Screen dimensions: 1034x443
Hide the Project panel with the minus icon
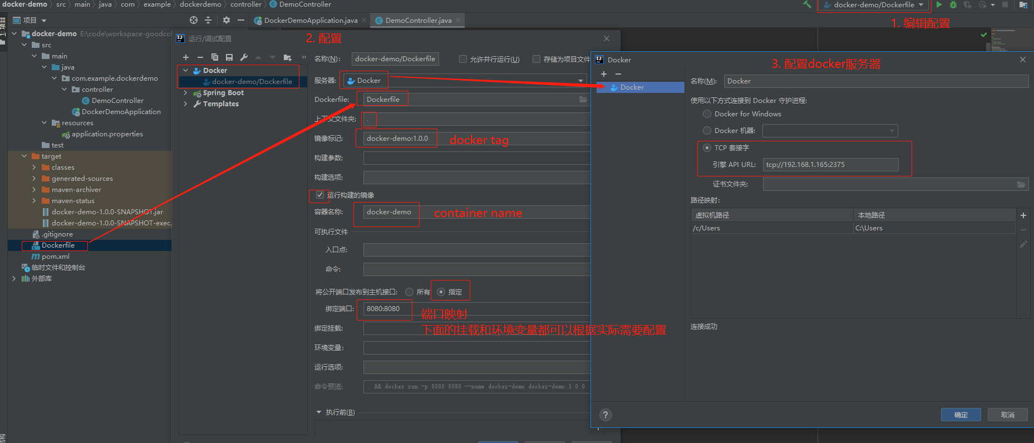click(241, 20)
